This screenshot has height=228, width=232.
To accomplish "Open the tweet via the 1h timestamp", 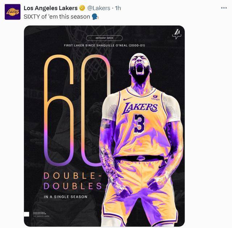I will (118, 8).
